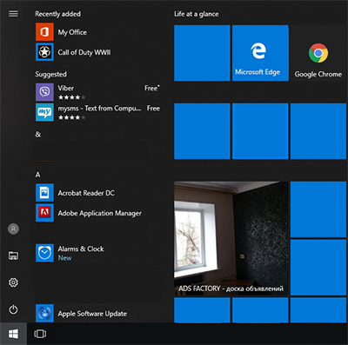The image size is (348, 345).
Task: Click the Viber suggested app icon
Action: [x=44, y=92]
